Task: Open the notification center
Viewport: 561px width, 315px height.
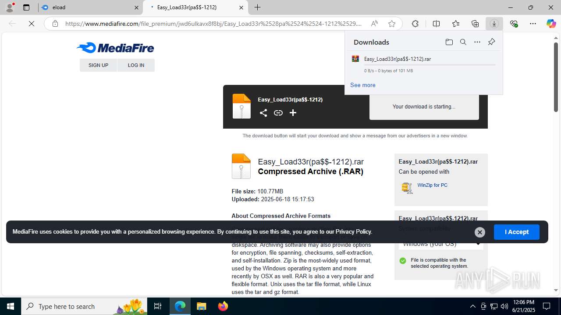Action: coord(547,306)
